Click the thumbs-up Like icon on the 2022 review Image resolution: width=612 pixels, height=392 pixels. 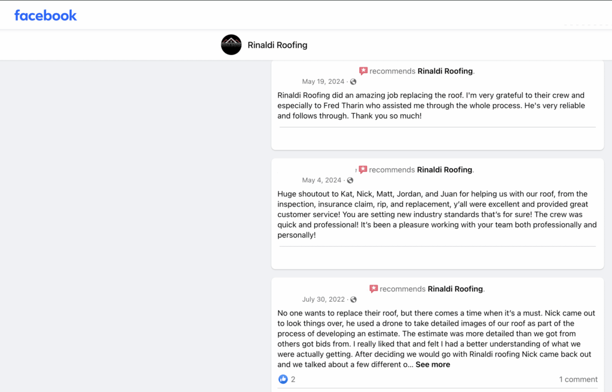pos(282,379)
